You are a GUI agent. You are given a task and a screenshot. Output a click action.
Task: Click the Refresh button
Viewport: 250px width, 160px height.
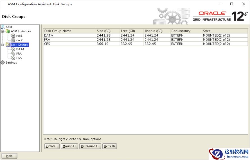point(110,146)
